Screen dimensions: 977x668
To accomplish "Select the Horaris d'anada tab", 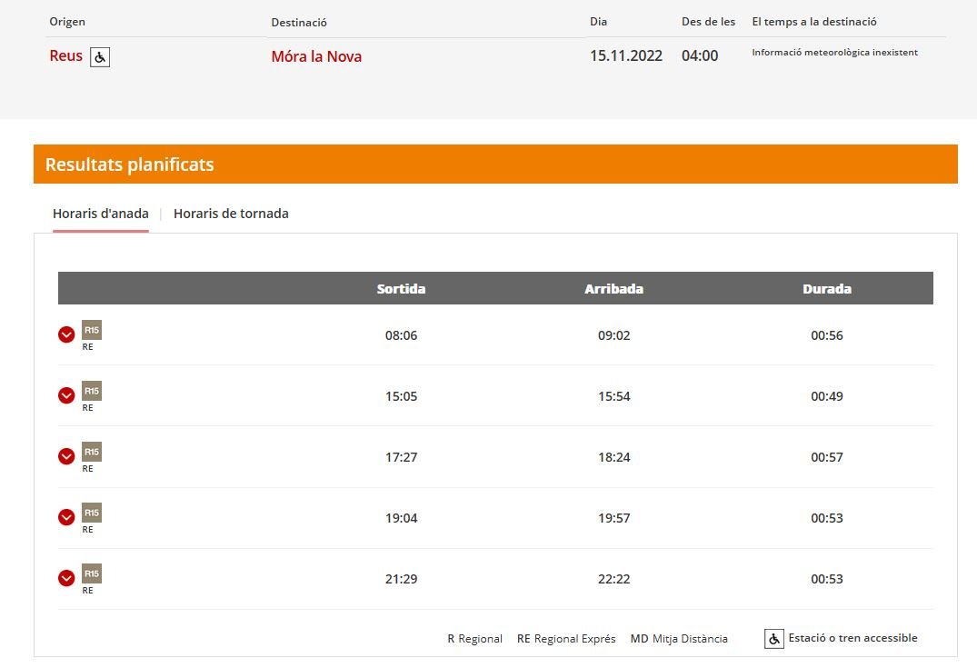I will pos(101,214).
